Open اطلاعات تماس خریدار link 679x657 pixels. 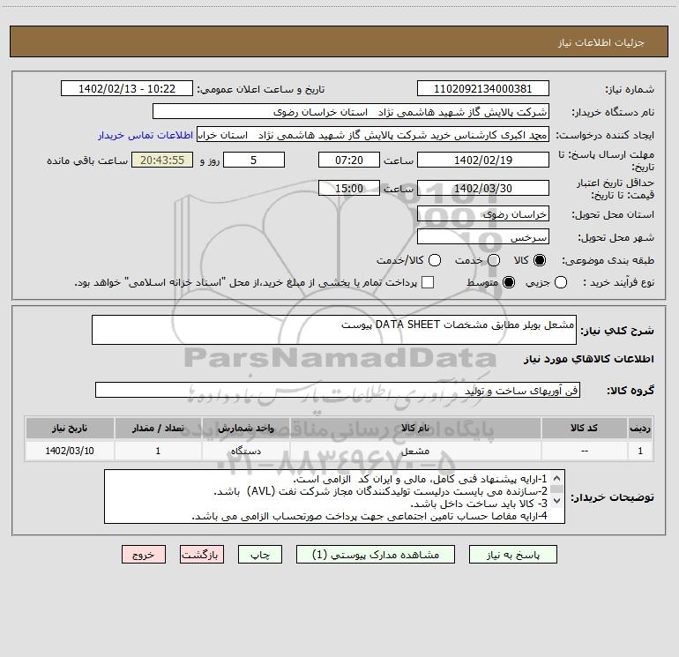point(145,135)
